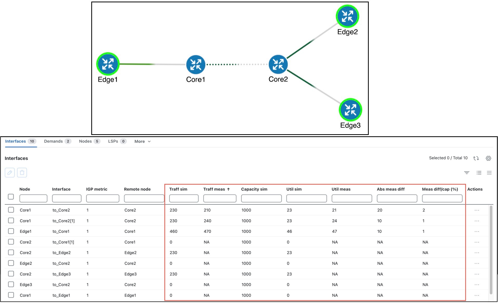Screen dimensions: 498x303
Task: Expand the More menu dropdown
Action: pos(142,141)
